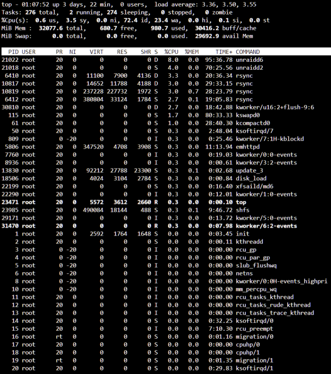Click the 276 total tasks value
The height and width of the screenshot is (374, 331).
[x=30, y=12]
